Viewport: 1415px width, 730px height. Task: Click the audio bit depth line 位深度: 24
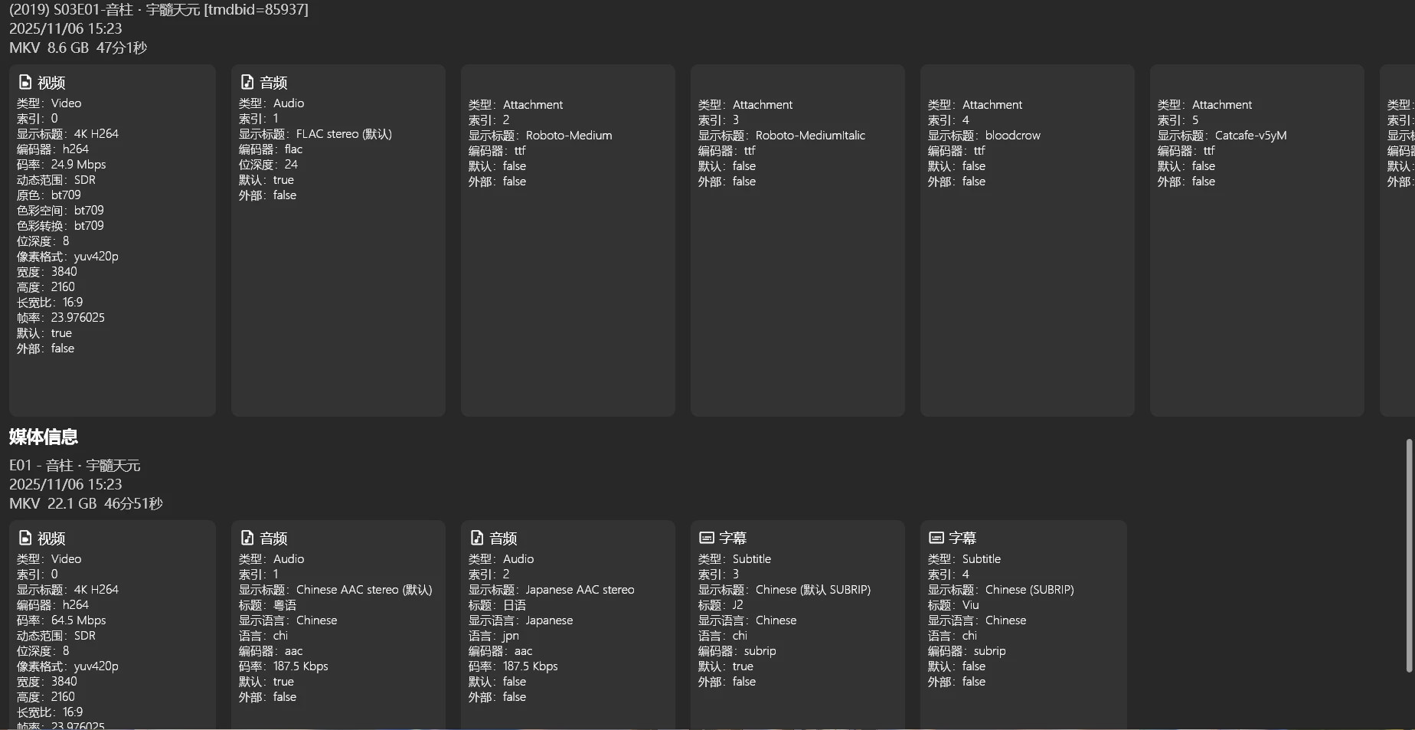pos(268,165)
